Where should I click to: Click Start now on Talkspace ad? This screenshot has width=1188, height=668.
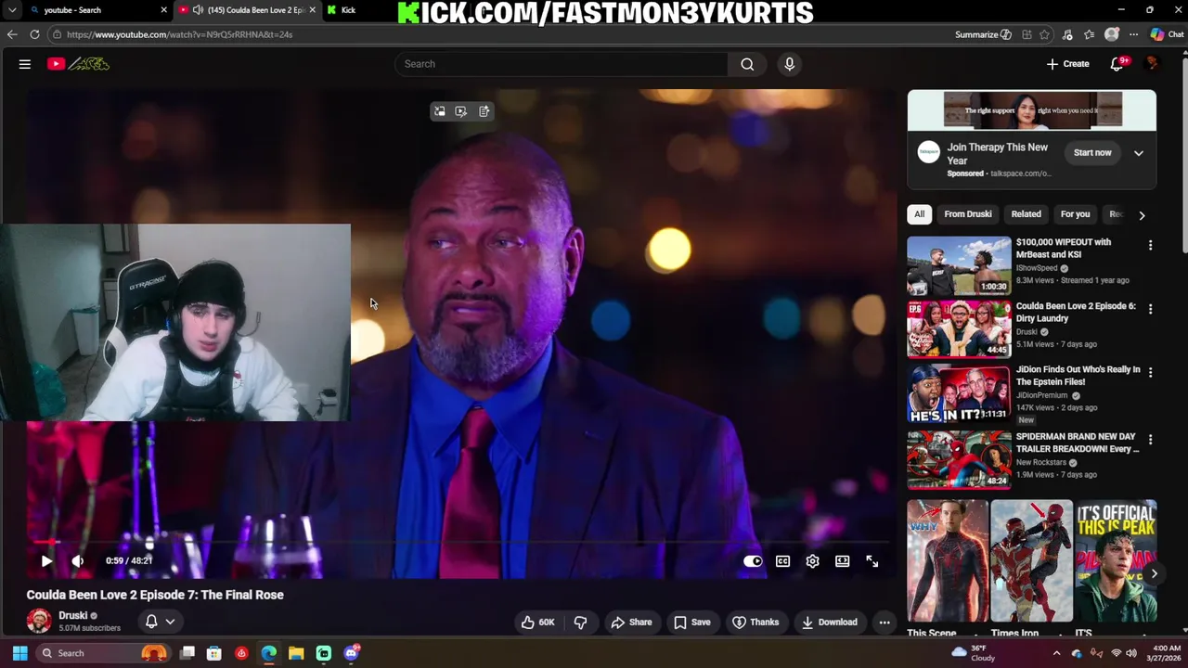pos(1092,152)
